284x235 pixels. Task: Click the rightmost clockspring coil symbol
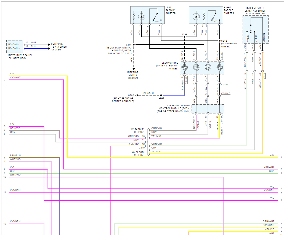[x=219, y=67]
